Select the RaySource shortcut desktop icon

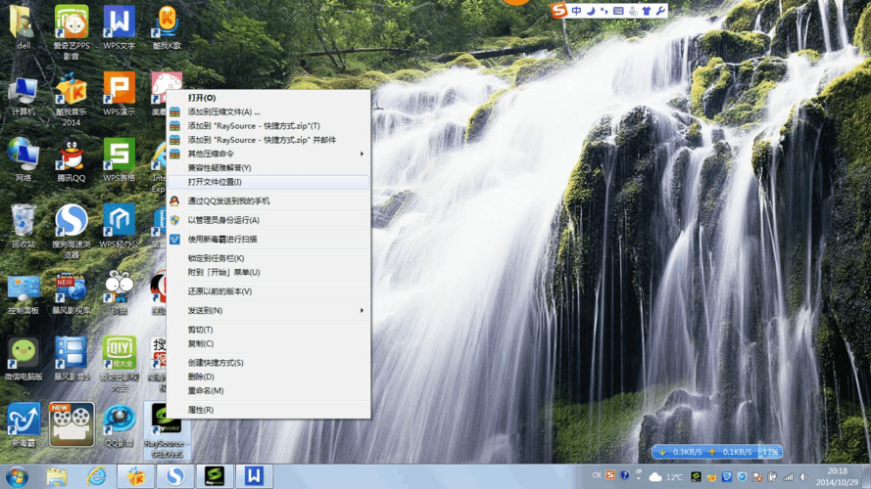click(x=167, y=430)
